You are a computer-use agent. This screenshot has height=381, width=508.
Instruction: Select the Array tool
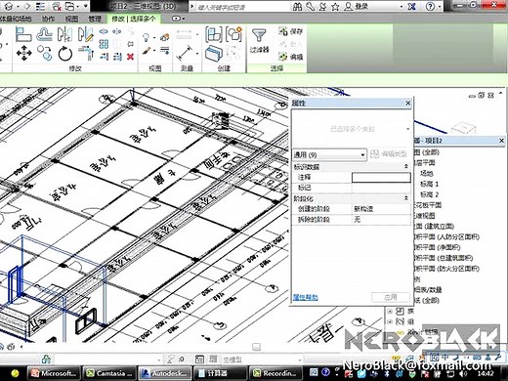pos(104,44)
